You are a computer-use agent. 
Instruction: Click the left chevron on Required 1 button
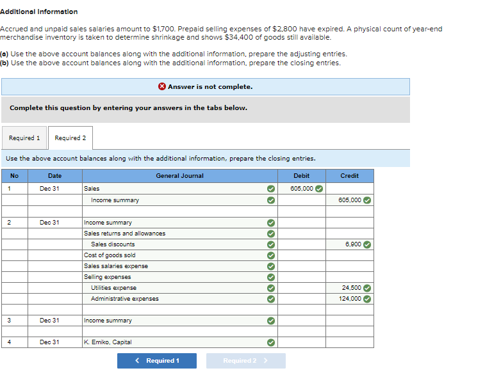[x=138, y=360]
